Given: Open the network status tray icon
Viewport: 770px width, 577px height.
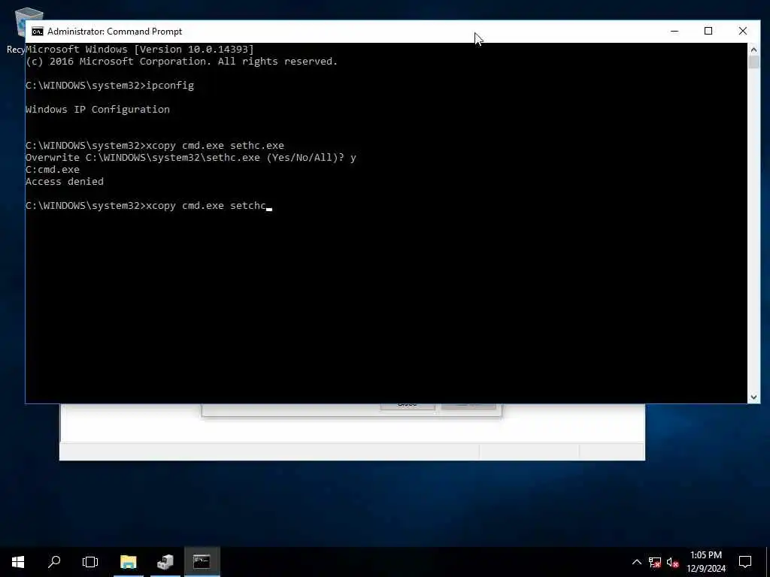Looking at the screenshot, I should 655,562.
